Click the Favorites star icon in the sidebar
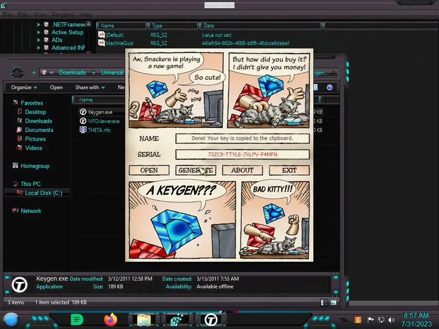Image resolution: width=439 pixels, height=329 pixels. (x=15, y=102)
